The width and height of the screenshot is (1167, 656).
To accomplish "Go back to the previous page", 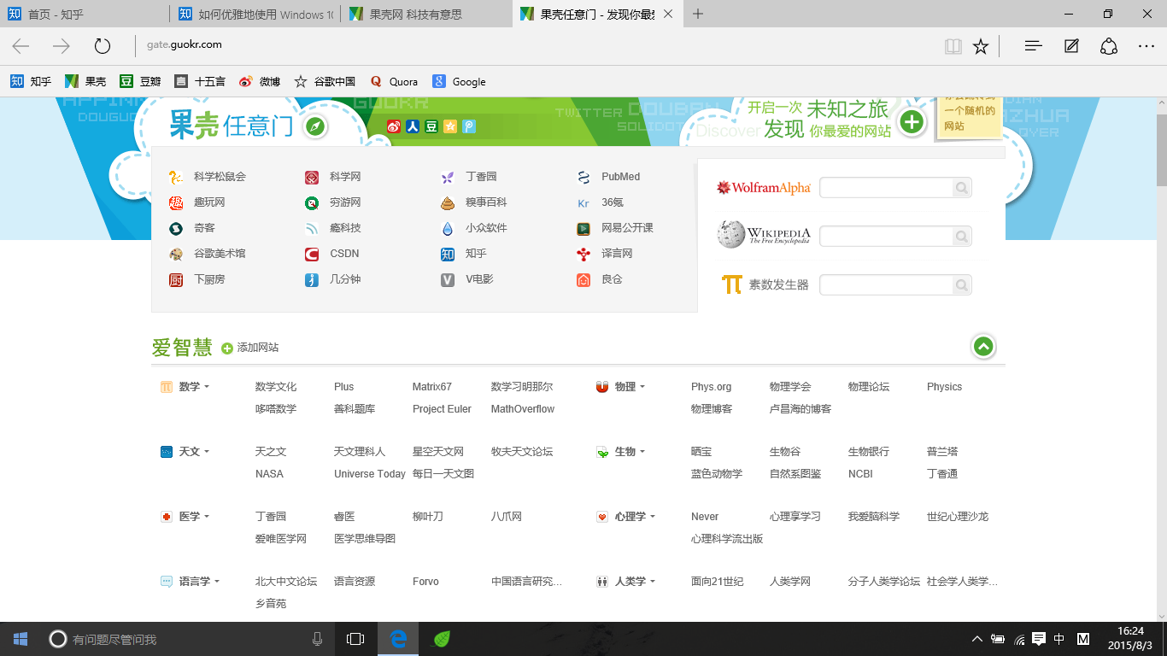I will [x=21, y=46].
